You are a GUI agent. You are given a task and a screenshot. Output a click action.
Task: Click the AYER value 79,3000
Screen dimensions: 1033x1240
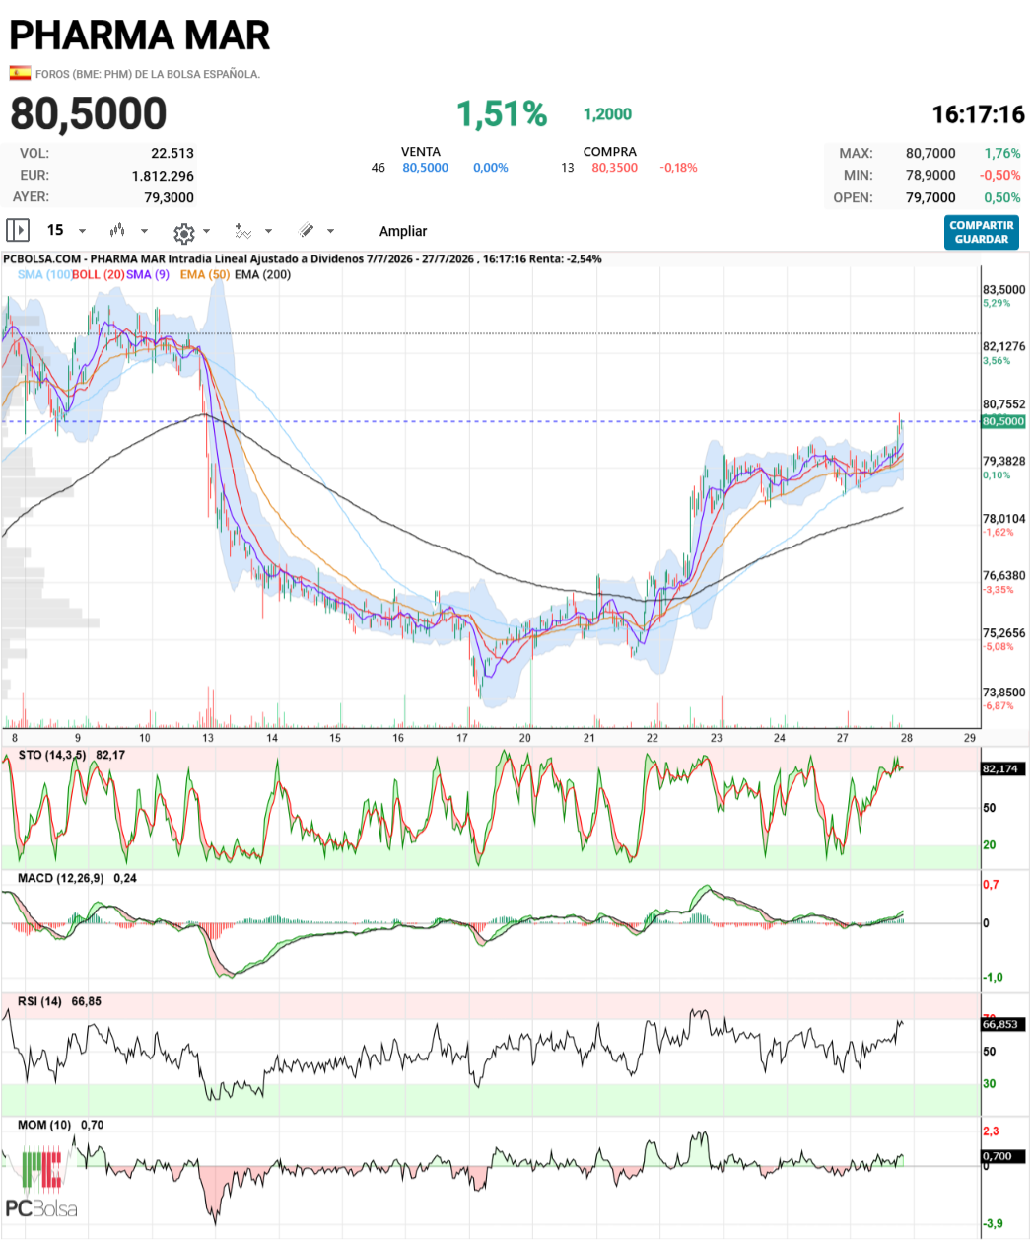(x=169, y=197)
